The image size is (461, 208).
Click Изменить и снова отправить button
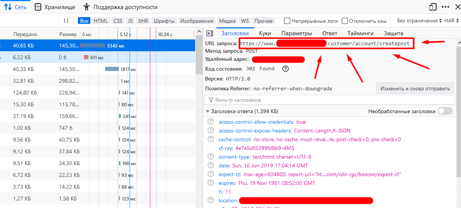415,88
